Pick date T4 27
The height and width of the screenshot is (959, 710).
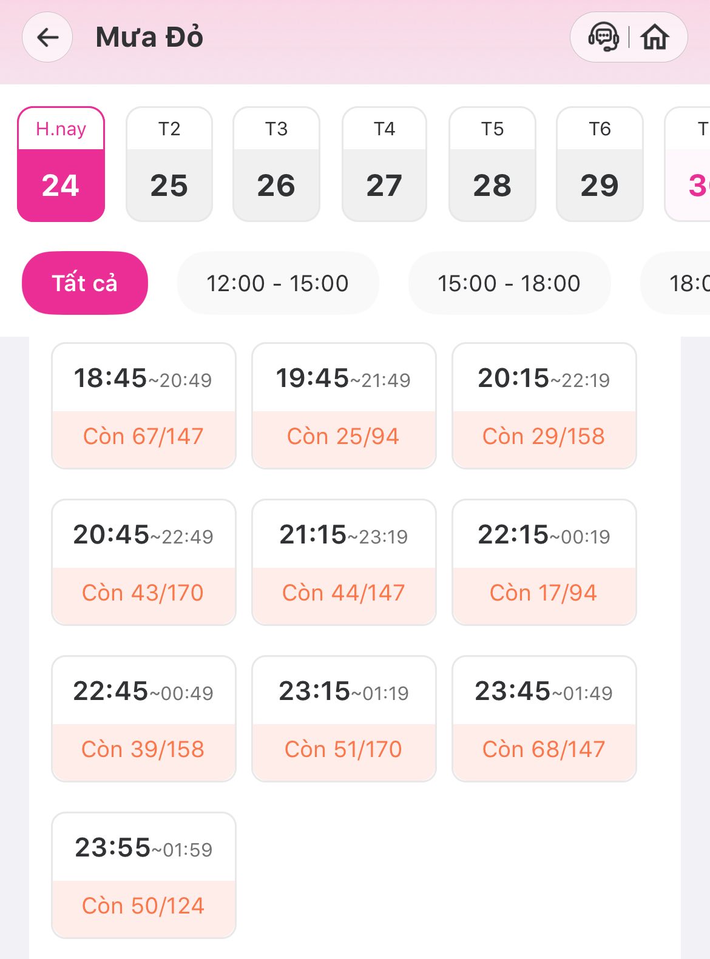tap(384, 164)
